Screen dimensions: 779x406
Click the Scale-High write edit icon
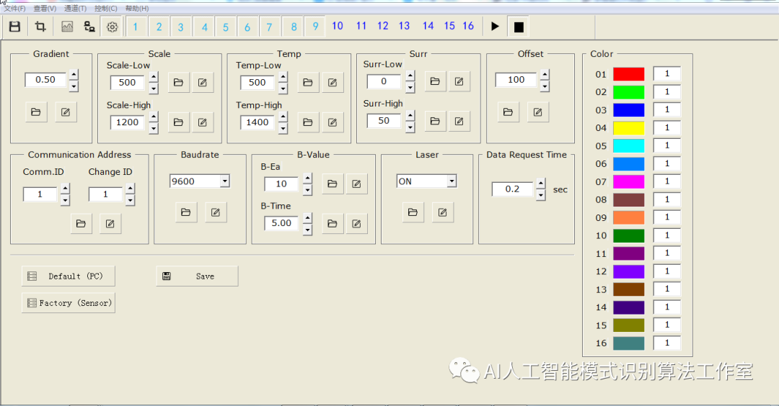tap(202, 122)
